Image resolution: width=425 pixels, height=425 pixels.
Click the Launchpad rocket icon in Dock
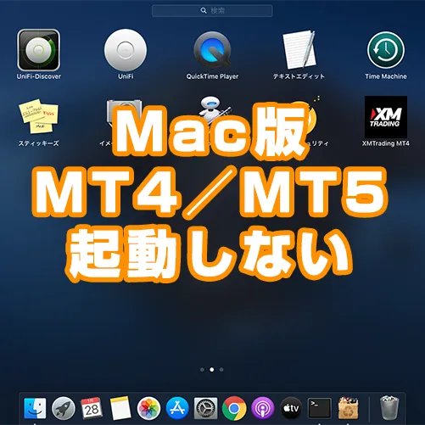pos(64,408)
